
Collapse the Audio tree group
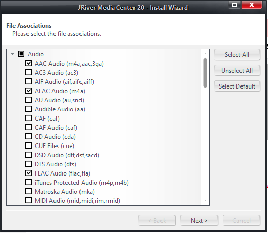tap(12, 54)
